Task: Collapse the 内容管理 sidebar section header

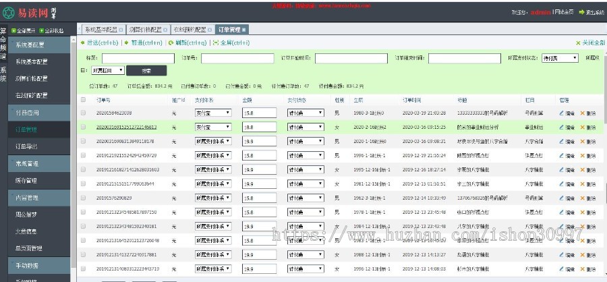Action: (39, 198)
